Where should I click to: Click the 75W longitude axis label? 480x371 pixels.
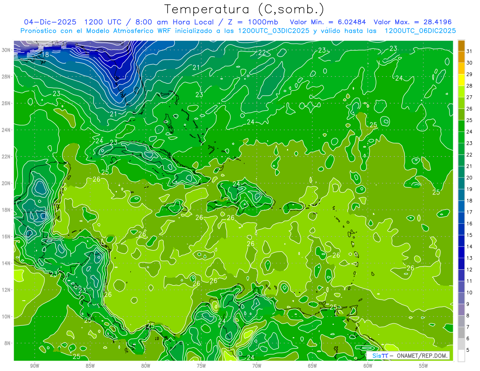pos(201,365)
